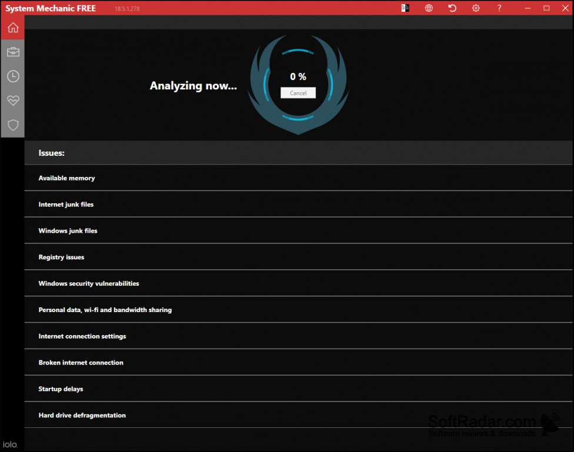Select the Registry issues row
The width and height of the screenshot is (574, 452).
point(298,257)
